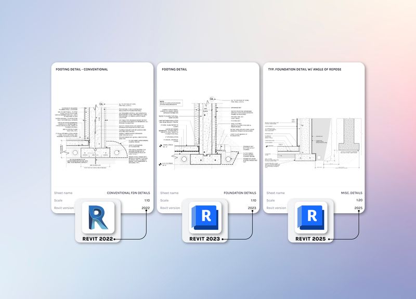Click the Revit 2023 blue logo icon
Screen dimensions: 416x299
(x=204, y=217)
